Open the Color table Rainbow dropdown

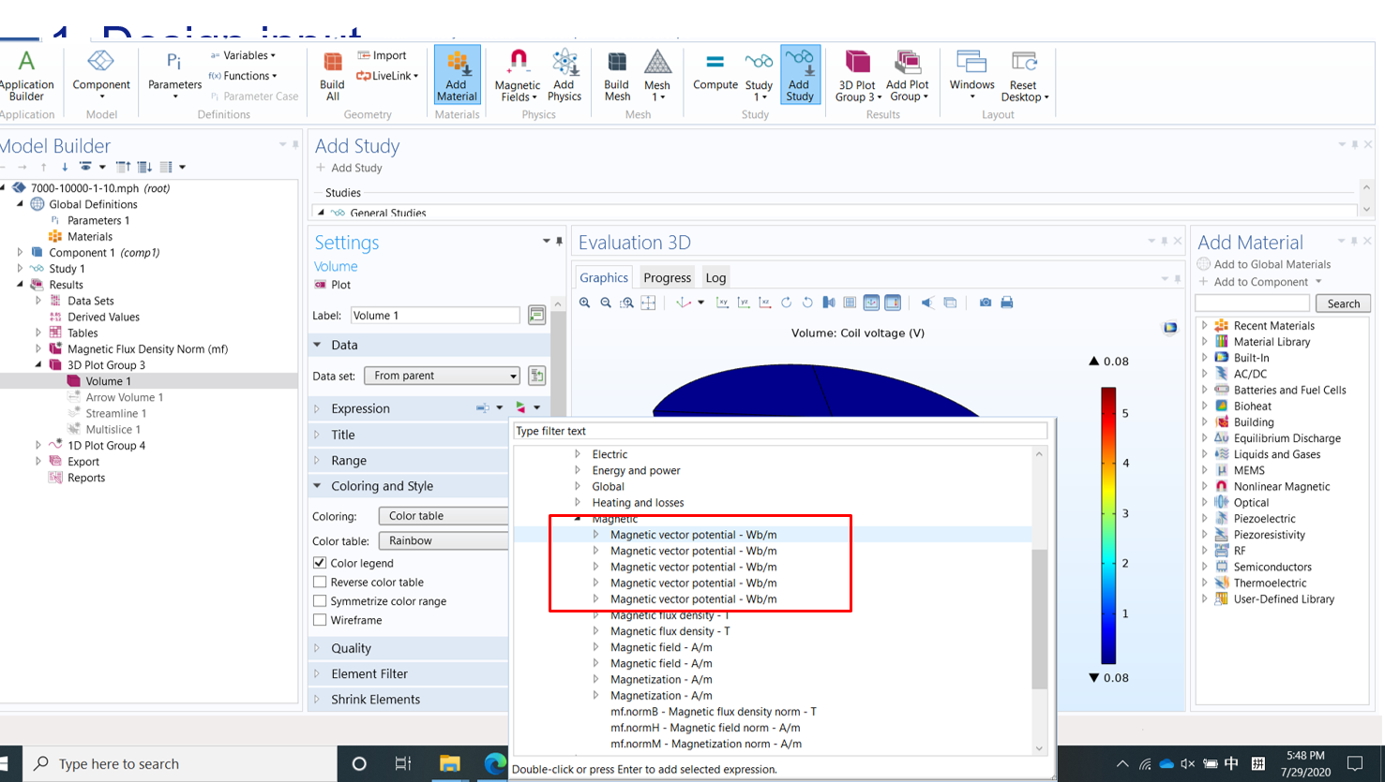click(x=444, y=540)
